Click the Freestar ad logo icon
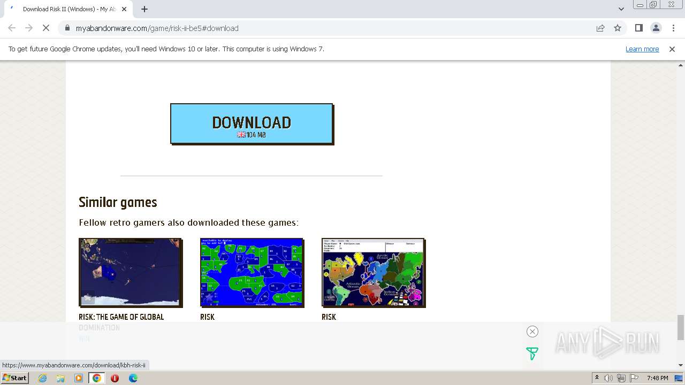The image size is (685, 385). (532, 353)
